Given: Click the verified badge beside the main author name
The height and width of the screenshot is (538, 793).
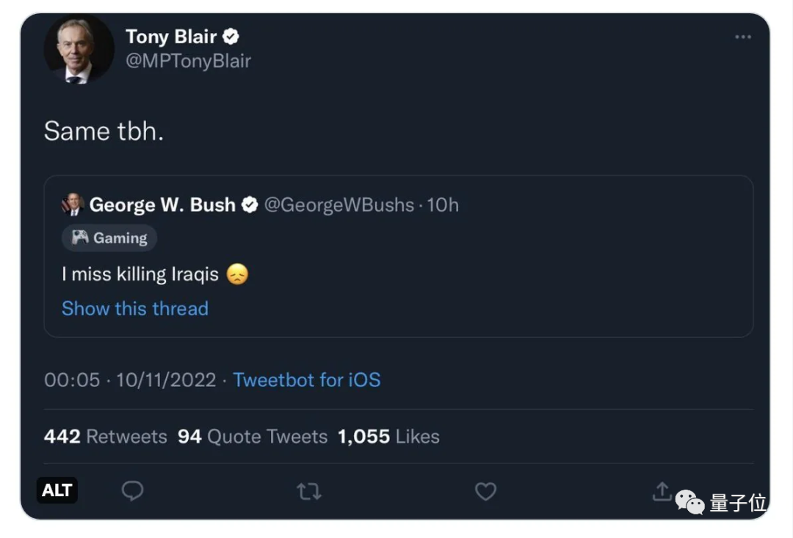Looking at the screenshot, I should click(231, 36).
